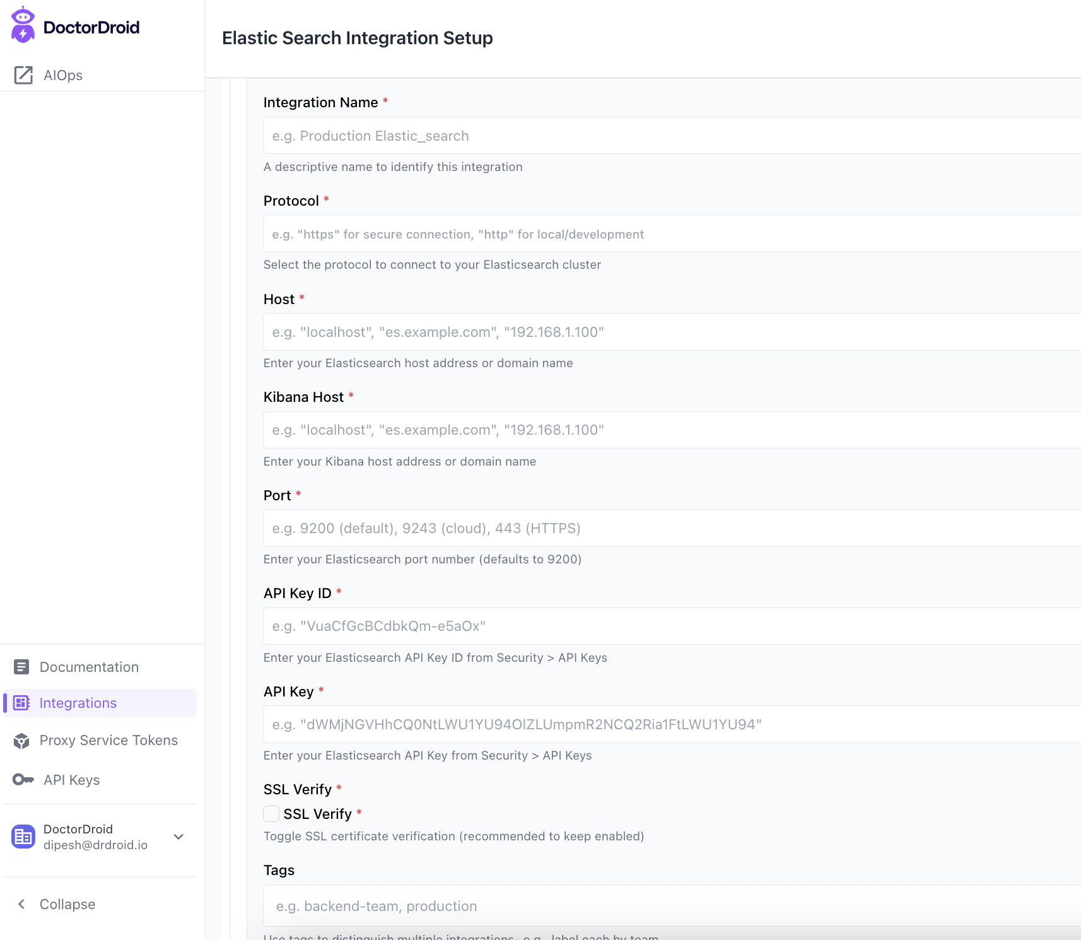Click the API Keys key icon
The image size is (1081, 940).
[23, 780]
